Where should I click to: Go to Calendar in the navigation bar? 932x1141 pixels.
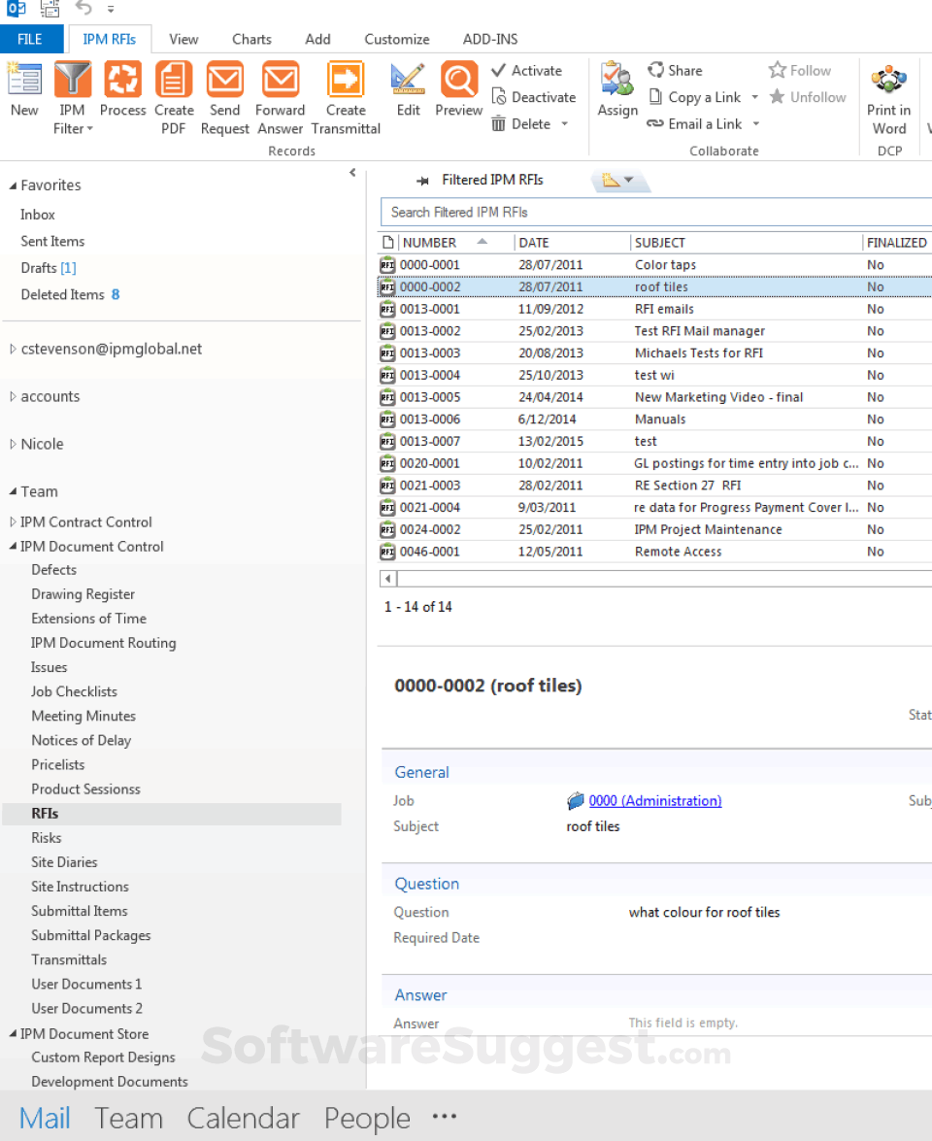(243, 1118)
